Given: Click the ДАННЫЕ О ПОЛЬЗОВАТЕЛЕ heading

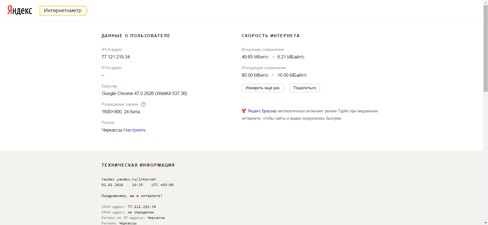Looking at the screenshot, I should [x=136, y=36].
